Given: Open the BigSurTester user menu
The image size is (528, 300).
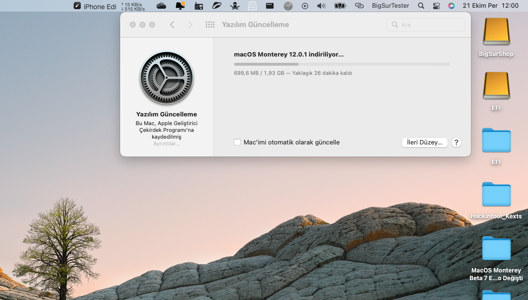Looking at the screenshot, I should point(390,6).
